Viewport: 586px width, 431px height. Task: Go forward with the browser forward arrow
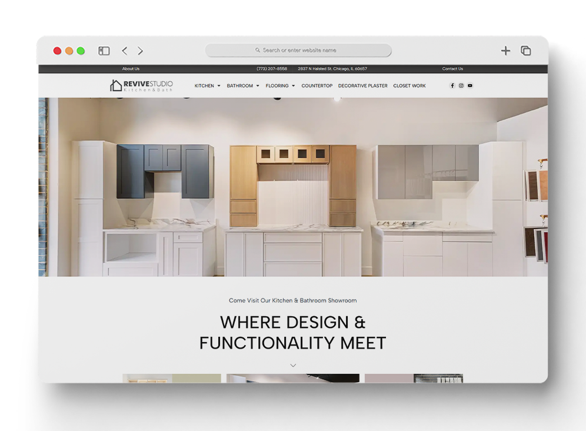pyautogui.click(x=141, y=51)
